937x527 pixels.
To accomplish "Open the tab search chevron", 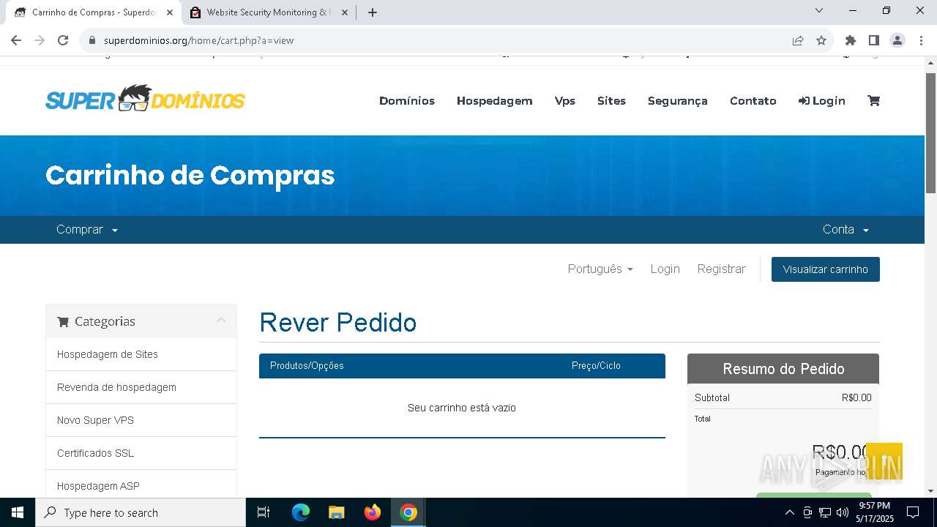I will tap(819, 10).
